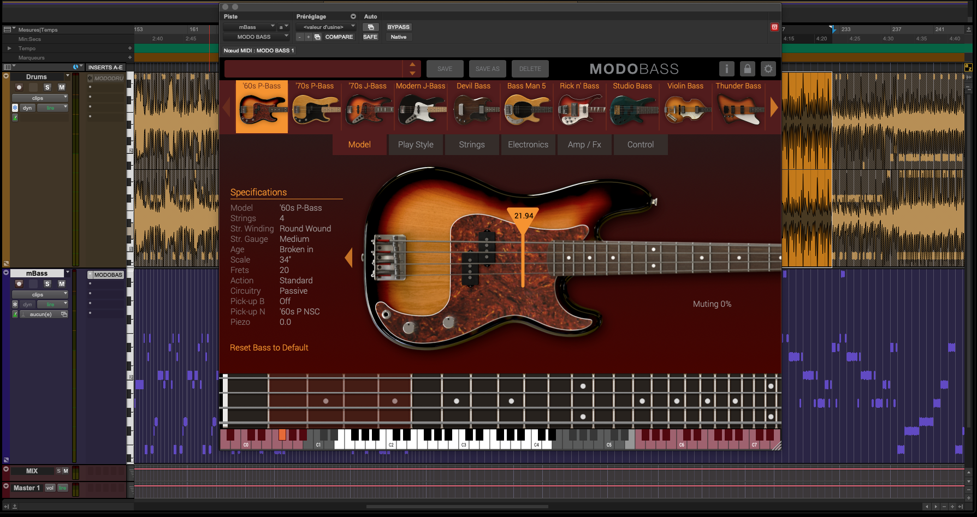Click Reset Bass to Default
The image size is (977, 517).
(x=269, y=348)
